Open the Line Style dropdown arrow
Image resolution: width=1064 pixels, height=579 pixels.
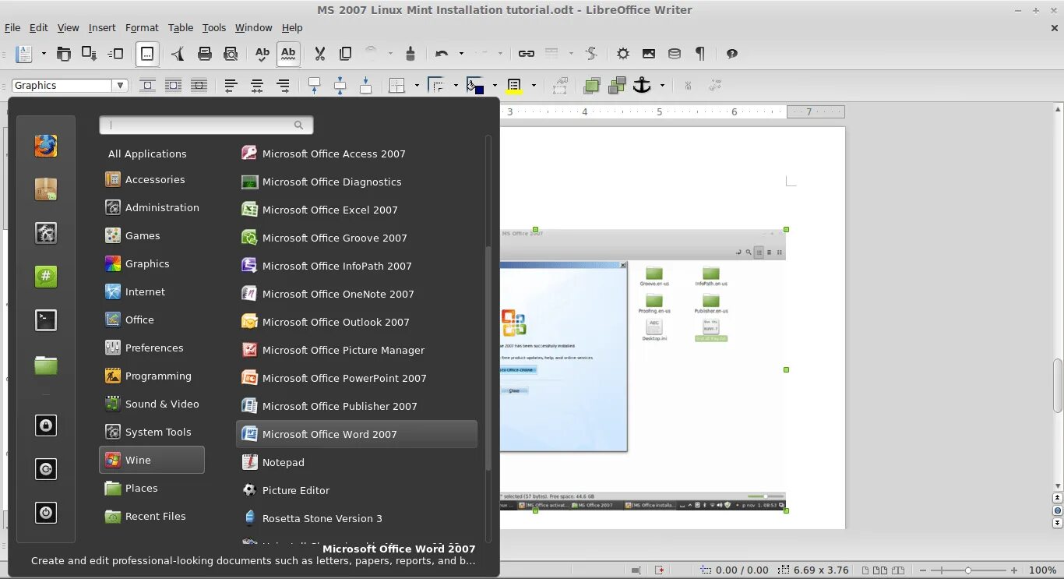coord(456,86)
